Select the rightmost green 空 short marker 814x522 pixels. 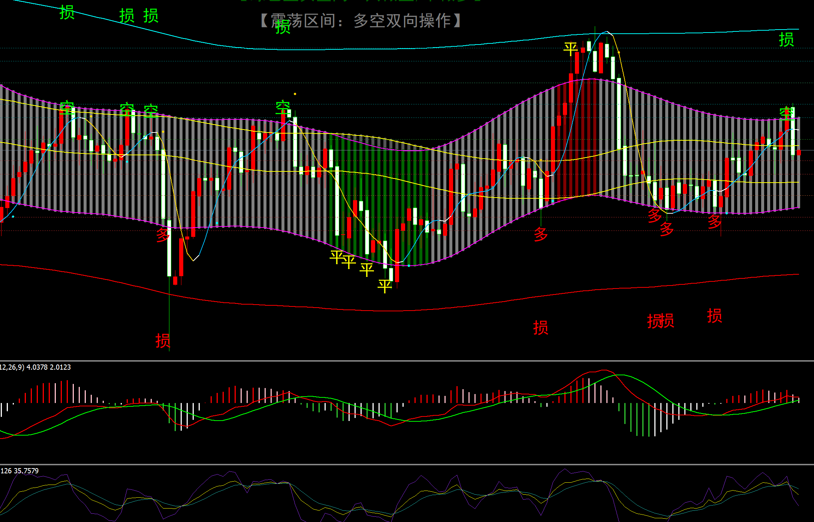click(786, 113)
